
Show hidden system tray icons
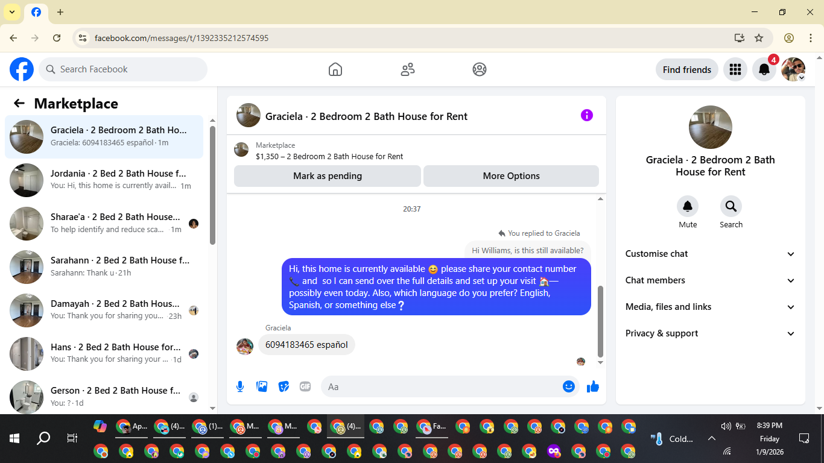point(711,438)
